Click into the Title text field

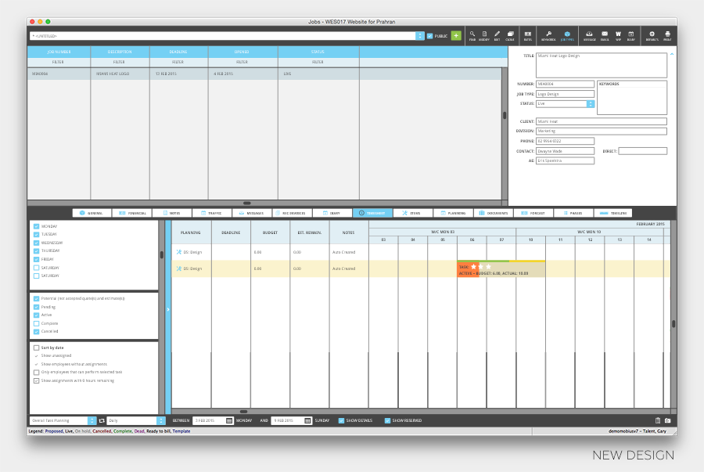click(602, 65)
